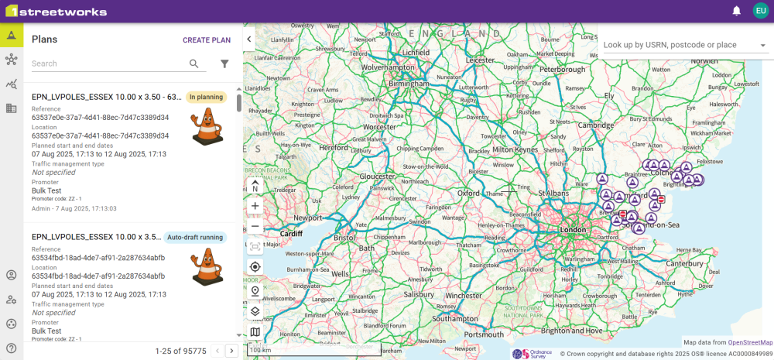Click the fit-to-extent map button
The image size is (774, 360).
(255, 246)
